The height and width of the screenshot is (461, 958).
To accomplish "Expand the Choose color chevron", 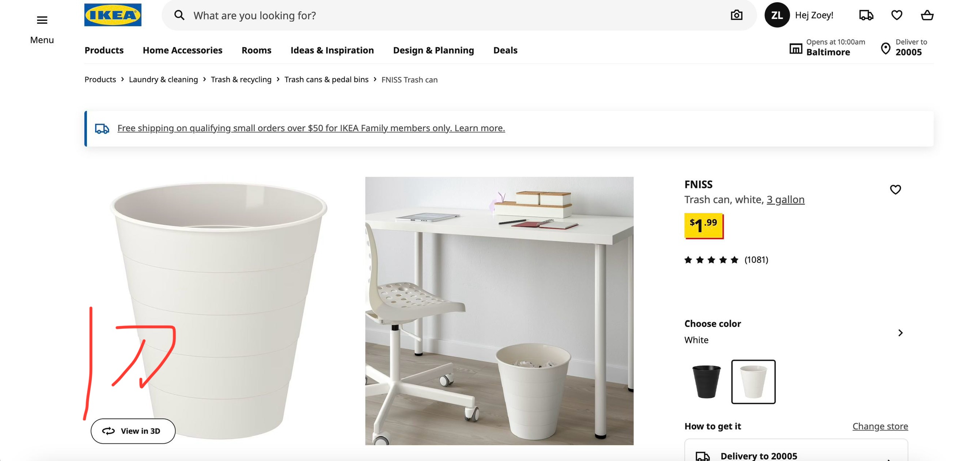I will click(900, 333).
